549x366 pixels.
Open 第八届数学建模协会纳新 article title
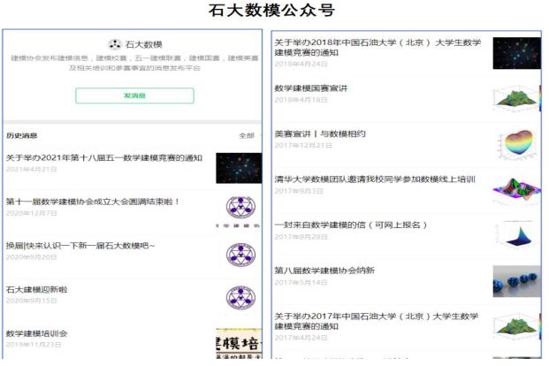pos(324,270)
